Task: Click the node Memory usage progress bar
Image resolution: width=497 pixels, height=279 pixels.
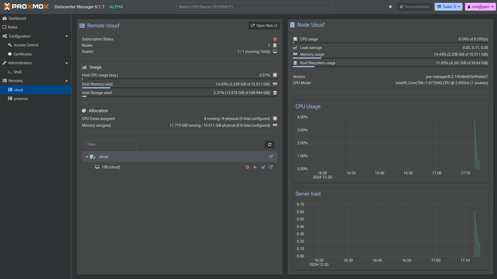Action: tap(391, 58)
